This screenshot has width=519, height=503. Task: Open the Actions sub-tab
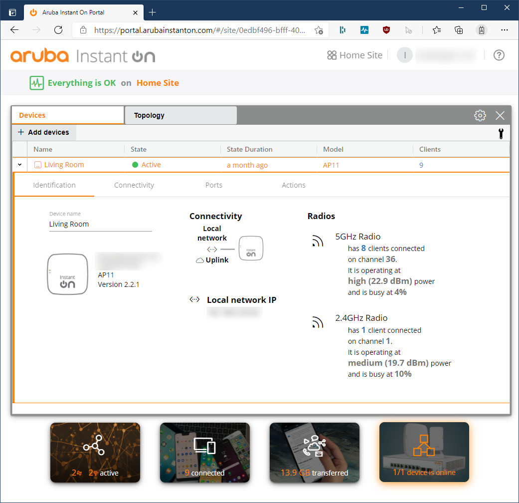point(294,185)
